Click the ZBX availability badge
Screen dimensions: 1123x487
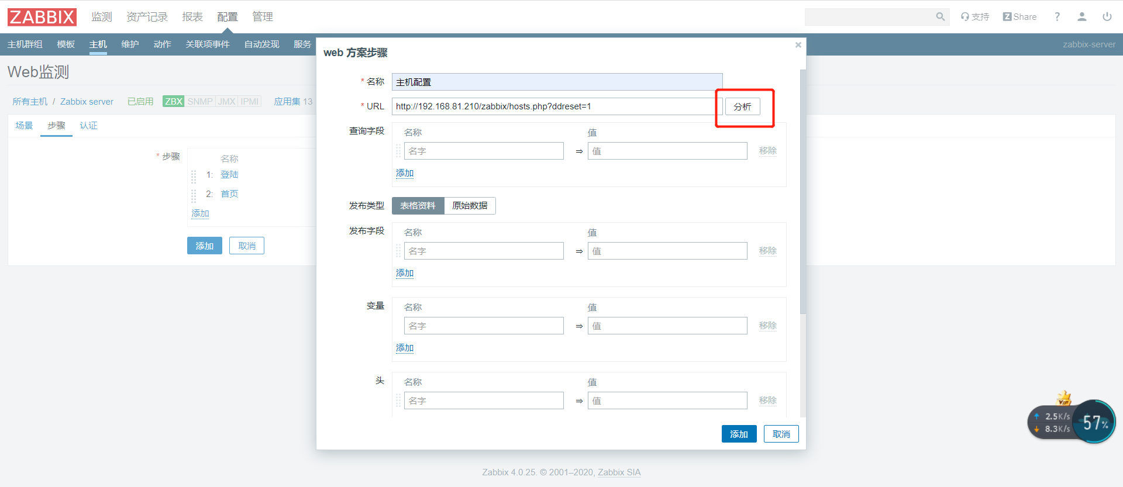(x=174, y=102)
